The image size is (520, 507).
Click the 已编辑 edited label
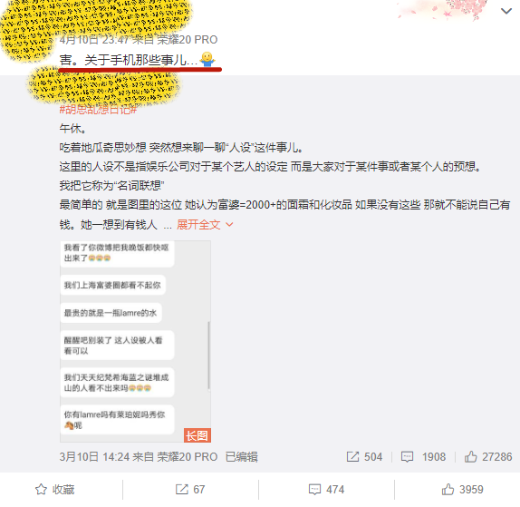coord(241,457)
